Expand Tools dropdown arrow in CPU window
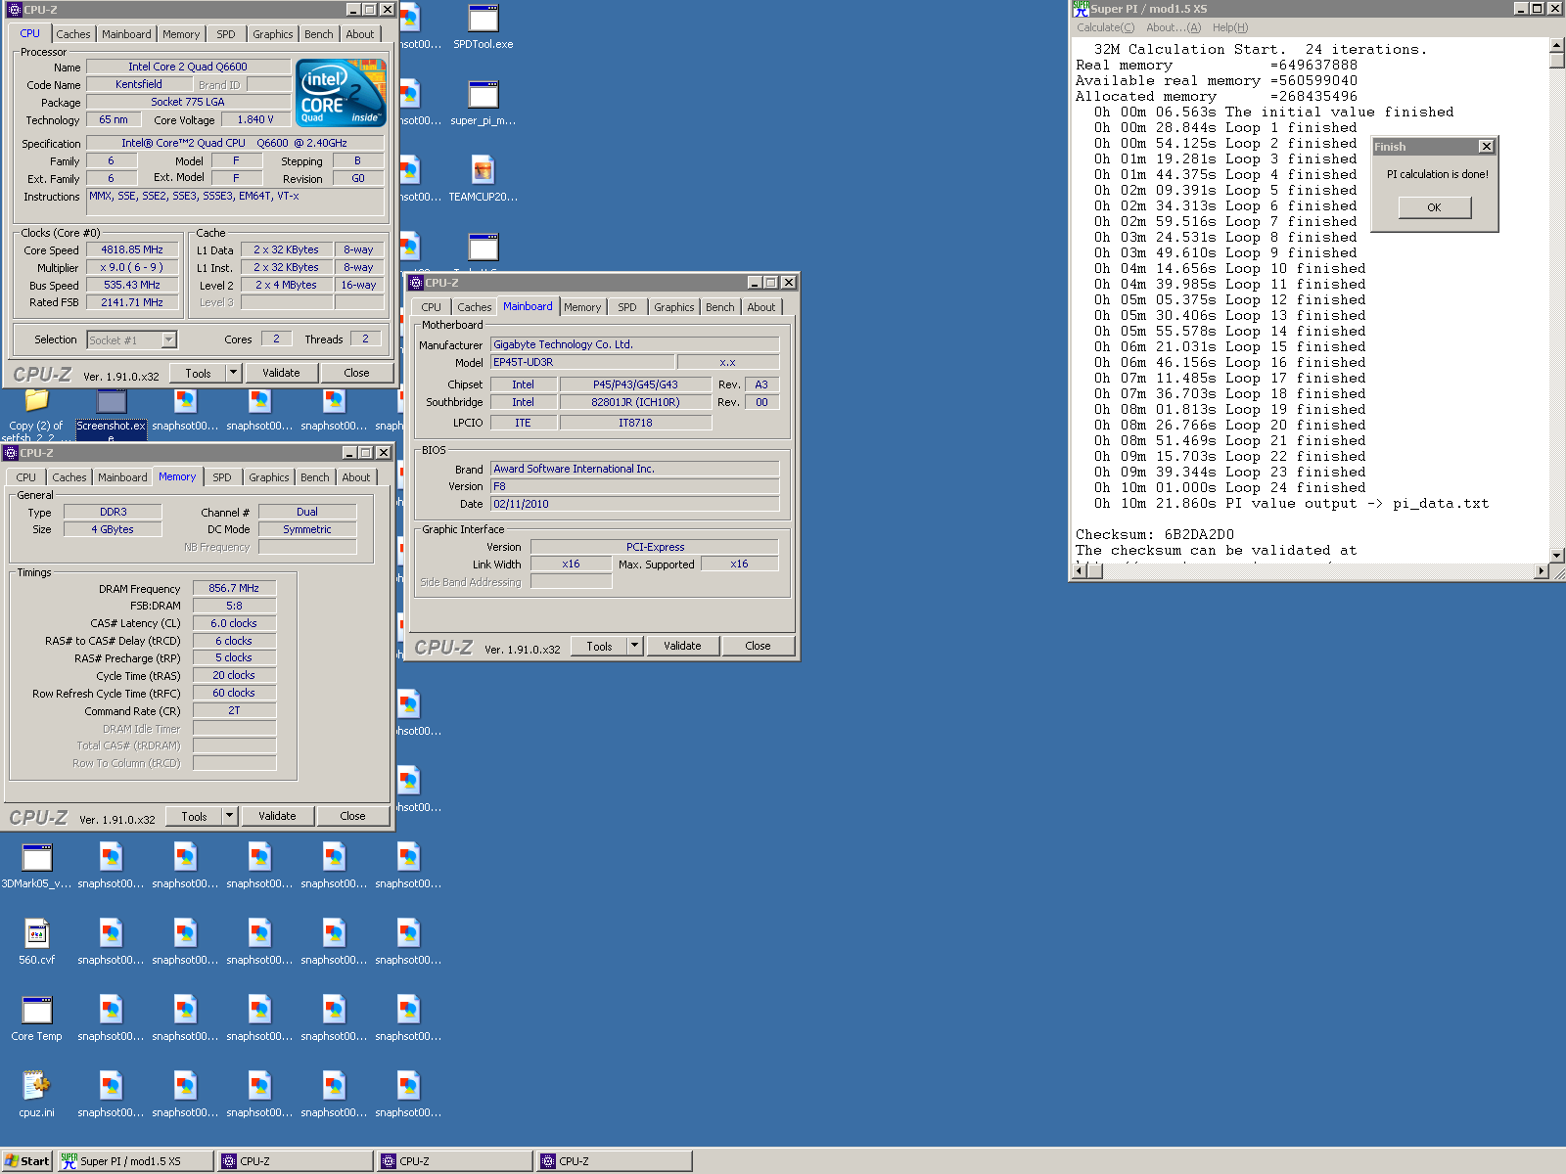The width and height of the screenshot is (1566, 1174). click(x=233, y=373)
